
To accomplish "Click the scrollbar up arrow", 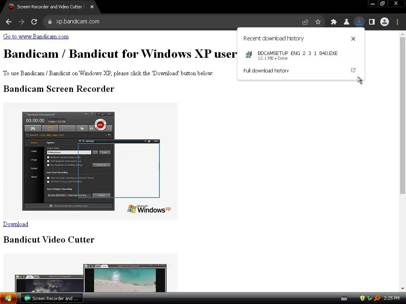I will (402, 34).
